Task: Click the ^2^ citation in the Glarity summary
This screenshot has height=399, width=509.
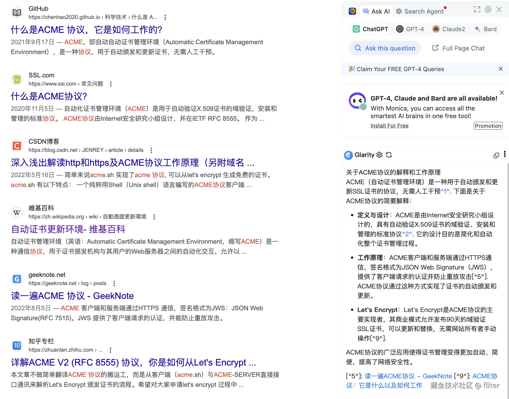Action: pos(407,234)
